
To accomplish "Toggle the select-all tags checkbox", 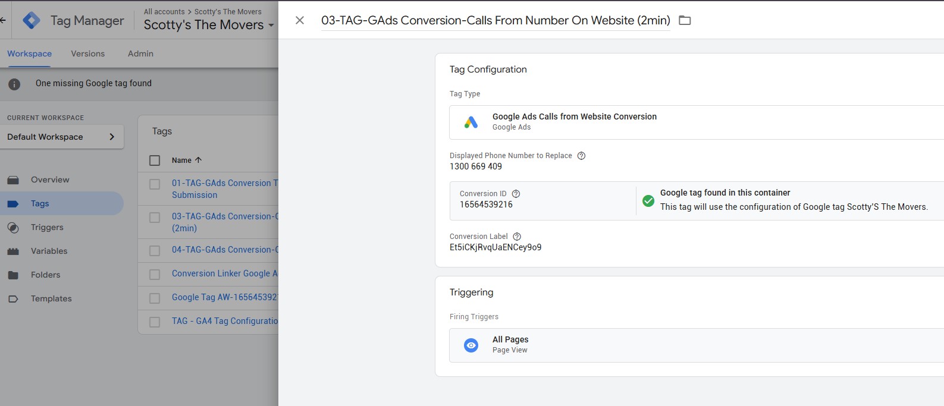I will pyautogui.click(x=155, y=160).
